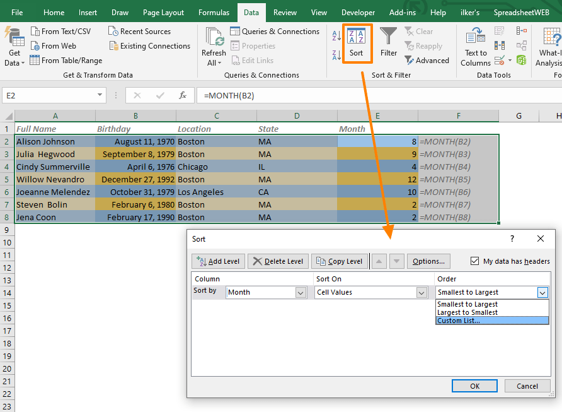This screenshot has width=562, height=412.
Task: Open the Review tab
Action: point(285,11)
